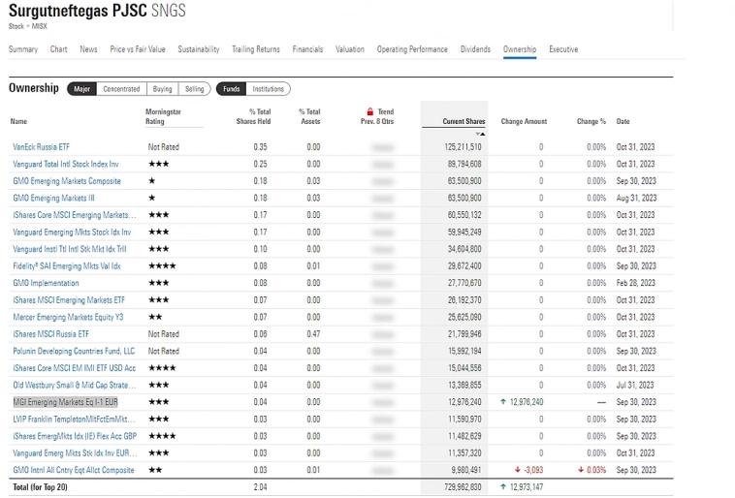Open the Dividends tab

click(475, 49)
